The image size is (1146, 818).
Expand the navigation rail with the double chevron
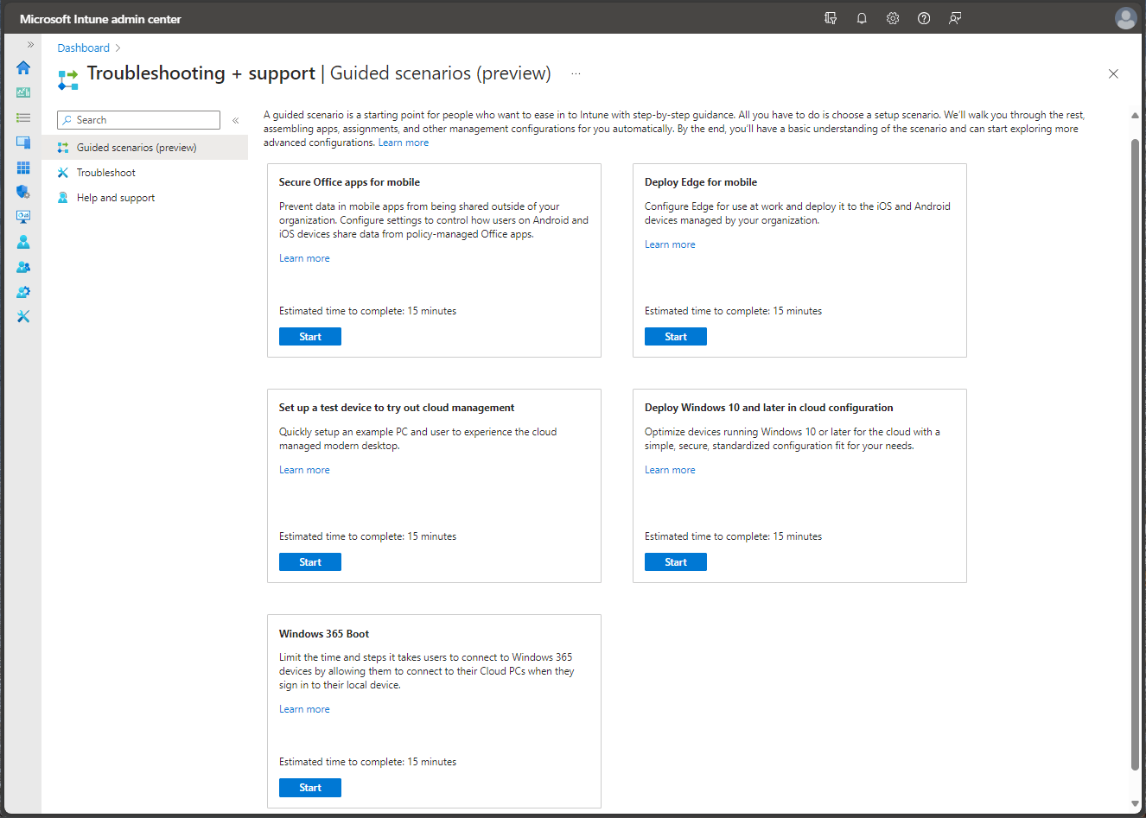[29, 44]
